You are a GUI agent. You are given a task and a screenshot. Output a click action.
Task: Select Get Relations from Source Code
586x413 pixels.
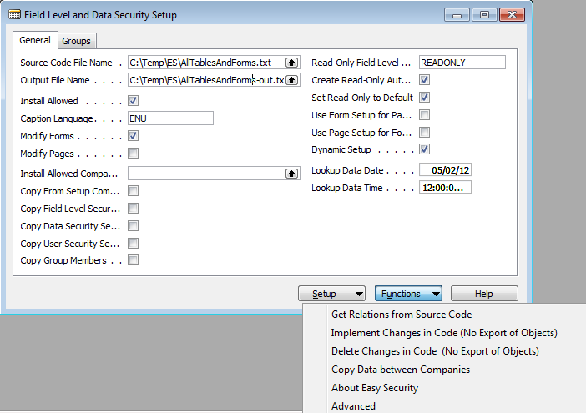tap(402, 315)
